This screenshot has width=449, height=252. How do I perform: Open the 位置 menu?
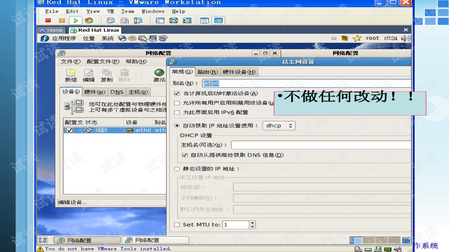tap(89, 38)
